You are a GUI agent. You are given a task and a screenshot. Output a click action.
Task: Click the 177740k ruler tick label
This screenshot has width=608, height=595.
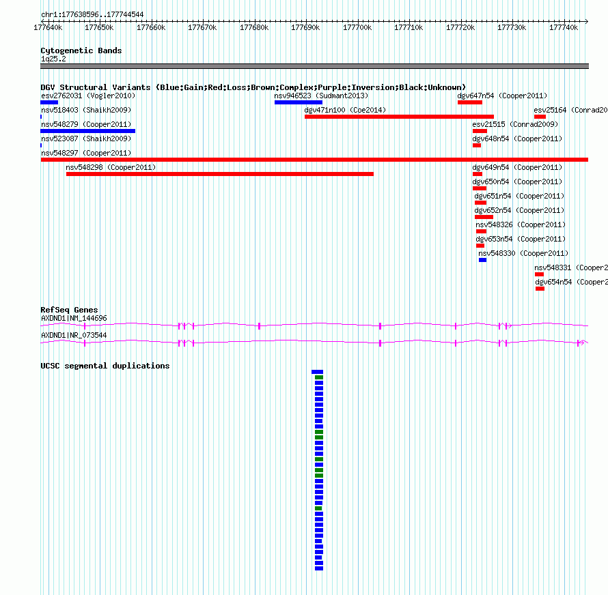pos(564,28)
